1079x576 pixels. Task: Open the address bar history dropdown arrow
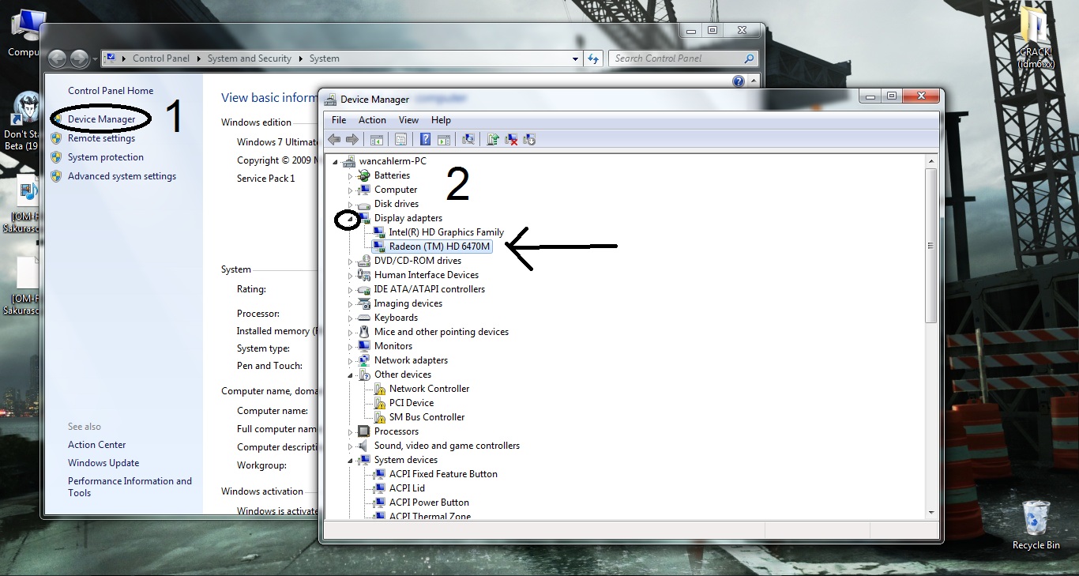click(575, 58)
